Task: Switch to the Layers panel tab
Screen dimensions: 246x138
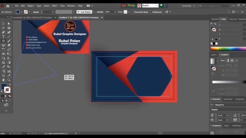Action: pos(214,54)
